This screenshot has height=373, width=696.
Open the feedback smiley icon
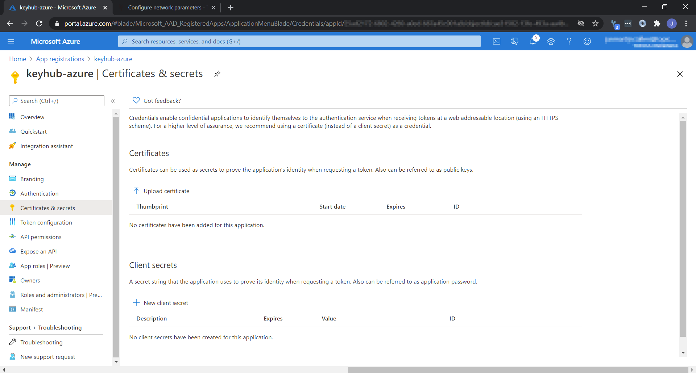pyautogui.click(x=587, y=41)
